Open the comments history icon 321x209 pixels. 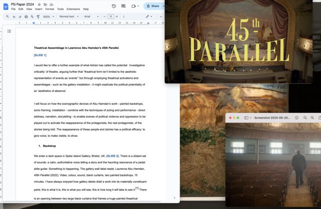[x=123, y=6]
